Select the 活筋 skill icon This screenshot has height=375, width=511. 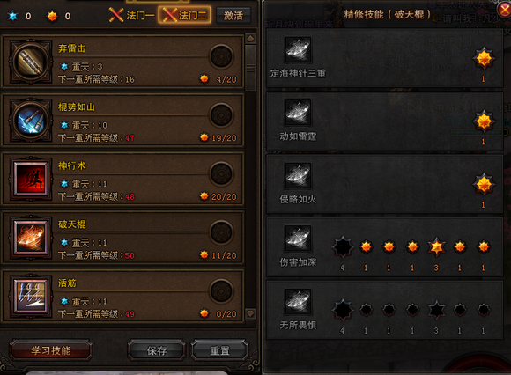click(31, 297)
